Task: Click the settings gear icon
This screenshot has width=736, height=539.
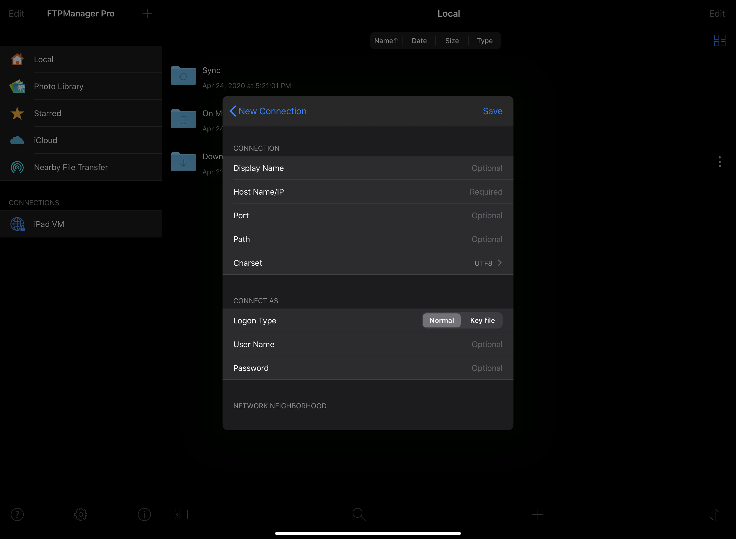Action: (81, 514)
